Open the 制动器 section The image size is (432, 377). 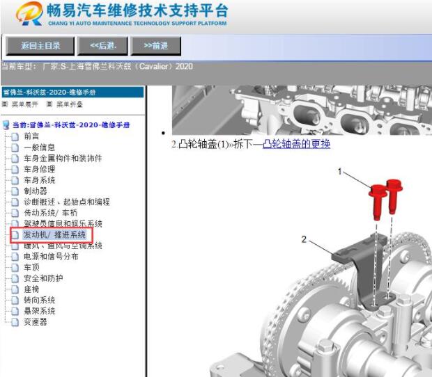pos(36,191)
